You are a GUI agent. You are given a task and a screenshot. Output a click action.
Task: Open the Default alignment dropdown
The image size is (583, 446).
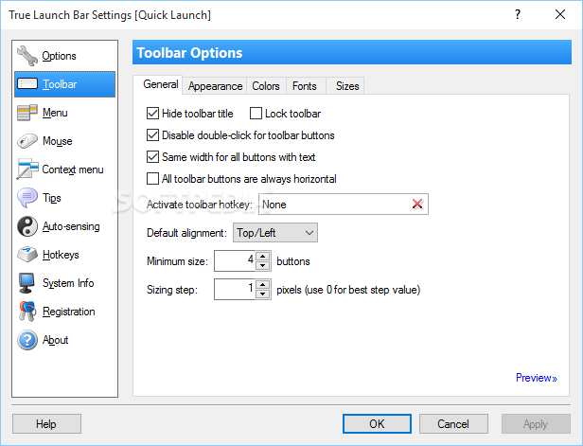click(x=275, y=233)
